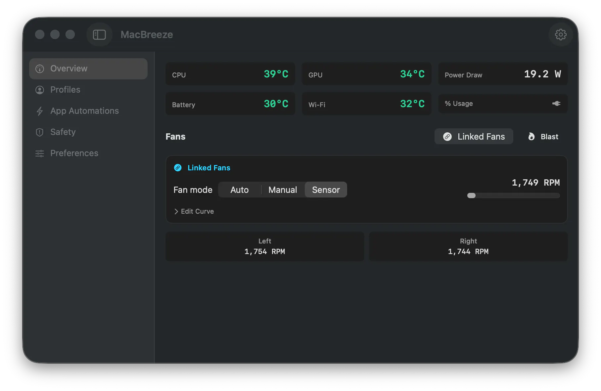The width and height of the screenshot is (601, 391).
Task: Close the MacBreeze window
Action: tap(40, 34)
